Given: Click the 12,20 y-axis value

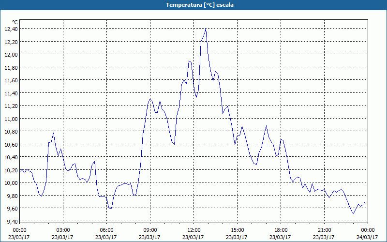Looking at the screenshot, I should [x=11, y=42].
